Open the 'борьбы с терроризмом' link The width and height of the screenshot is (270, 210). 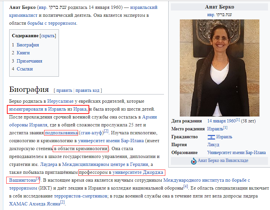coord(52,23)
